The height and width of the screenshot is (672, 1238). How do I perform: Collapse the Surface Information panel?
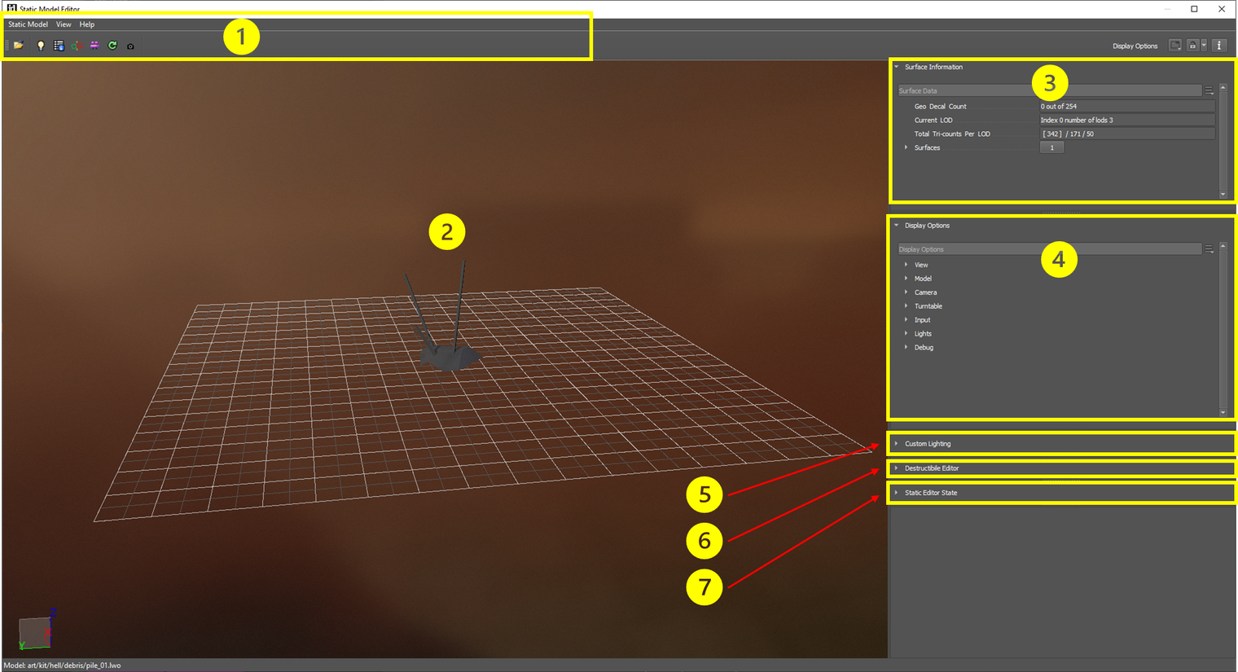[897, 67]
